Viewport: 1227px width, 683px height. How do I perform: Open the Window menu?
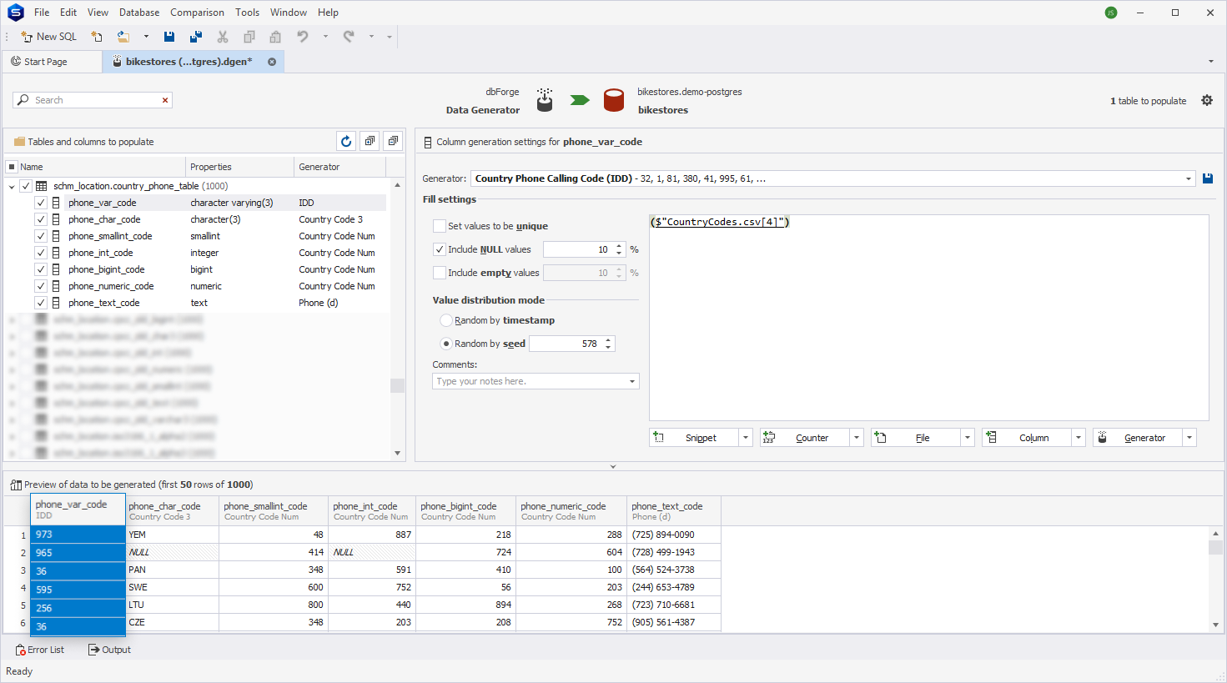click(289, 13)
